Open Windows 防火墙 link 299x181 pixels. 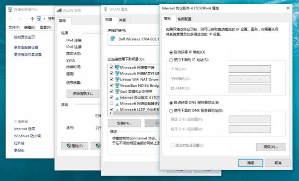(28, 136)
